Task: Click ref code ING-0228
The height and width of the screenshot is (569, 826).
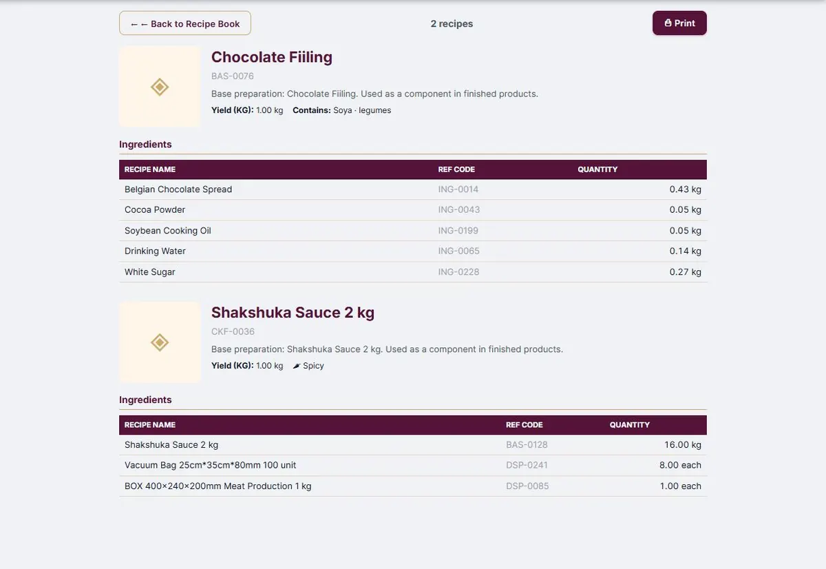Action: tap(458, 272)
